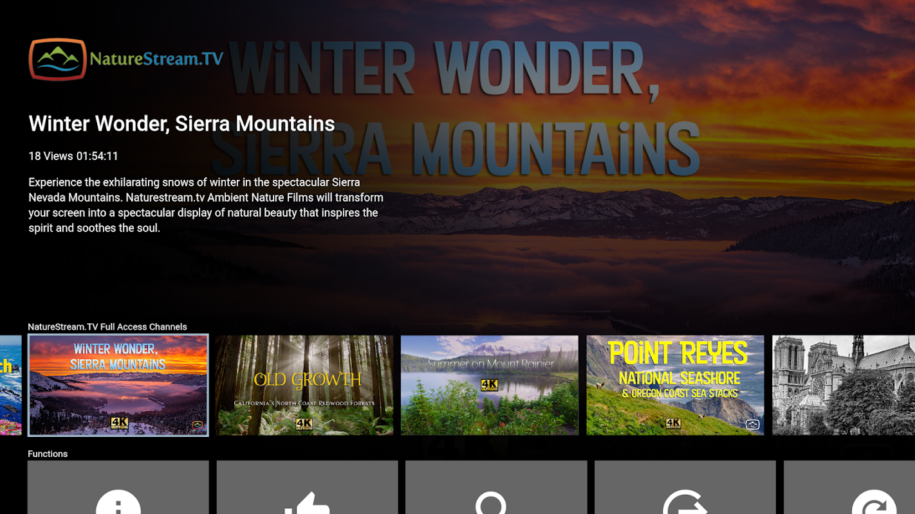Click the video description paragraph
This screenshot has width=915, height=514.
pos(206,205)
